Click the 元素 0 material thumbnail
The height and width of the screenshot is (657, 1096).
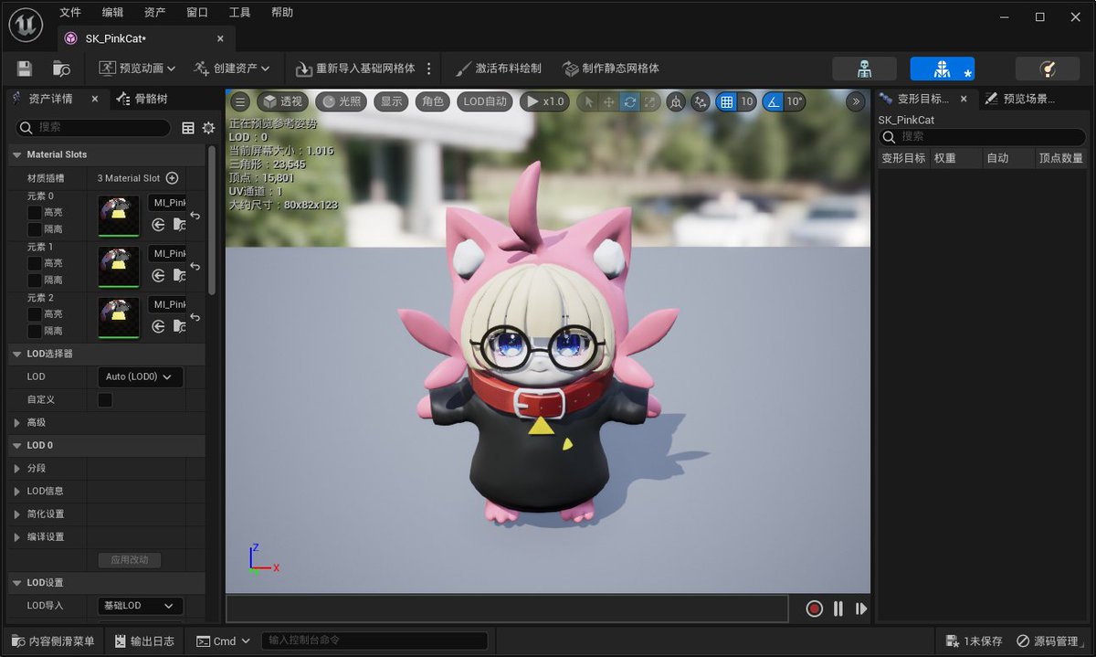(119, 216)
